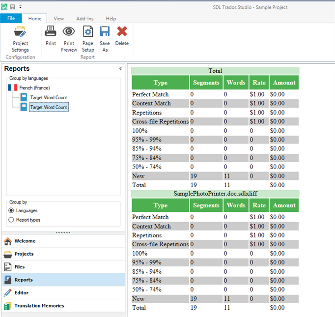Click the SamplePhotoPrinter.doc.sdlxliff table header
The height and width of the screenshot is (317, 335).
tap(215, 194)
